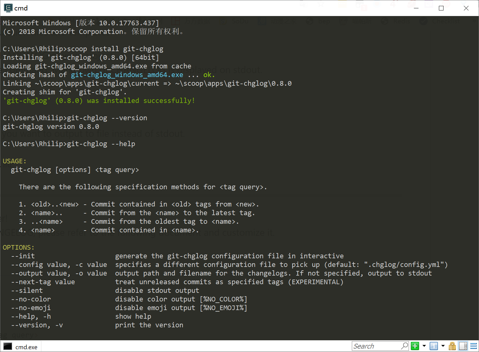Click the '[%NO_EMOJI%]' text
This screenshot has width=479, height=352.
(223, 308)
